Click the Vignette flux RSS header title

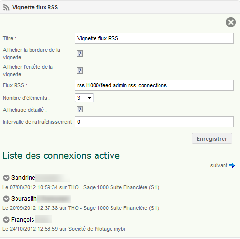(x=35, y=7)
